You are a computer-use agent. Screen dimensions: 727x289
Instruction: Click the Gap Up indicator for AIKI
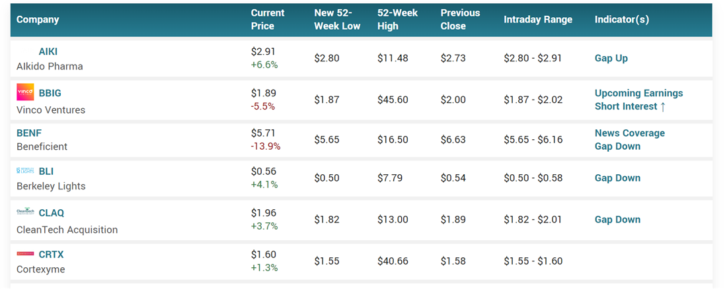[x=611, y=58]
